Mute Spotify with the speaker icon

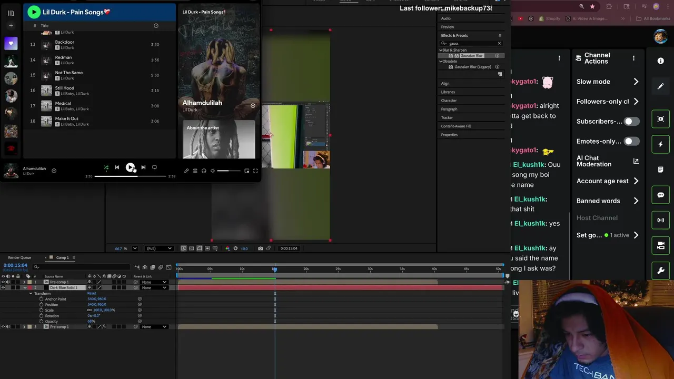click(x=213, y=171)
